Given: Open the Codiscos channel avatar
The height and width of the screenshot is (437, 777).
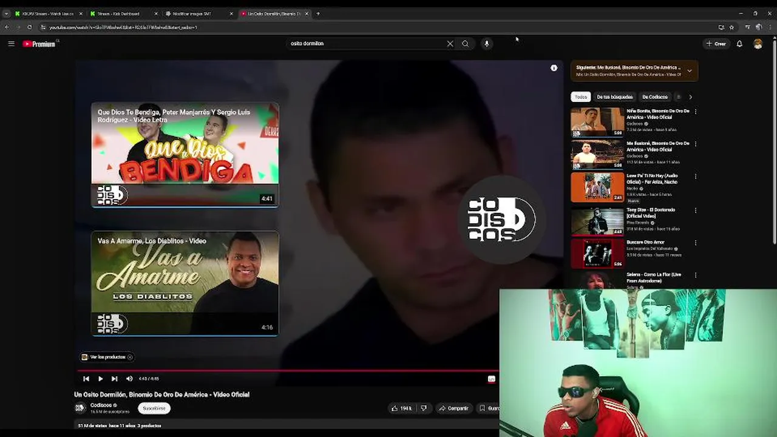Looking at the screenshot, I should pos(80,408).
